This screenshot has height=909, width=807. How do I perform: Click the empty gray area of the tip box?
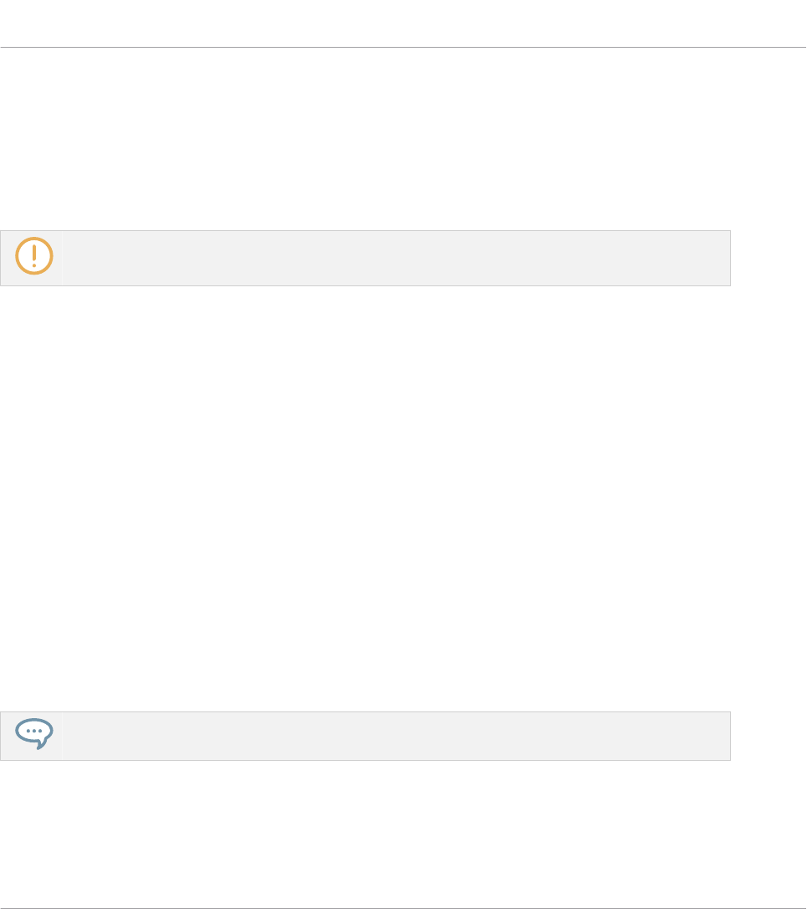coord(396,736)
